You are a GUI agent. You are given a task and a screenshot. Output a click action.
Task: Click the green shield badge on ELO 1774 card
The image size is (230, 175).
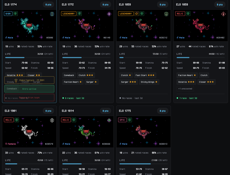pyautogui.click(x=16, y=14)
